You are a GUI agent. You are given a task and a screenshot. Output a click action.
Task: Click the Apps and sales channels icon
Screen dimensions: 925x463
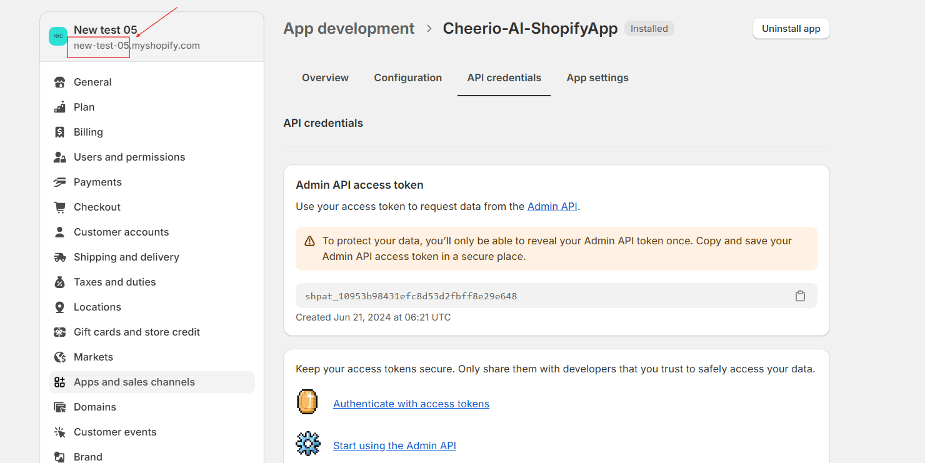59,382
